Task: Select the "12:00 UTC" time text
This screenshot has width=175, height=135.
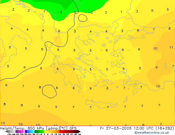Action: coord(144,128)
